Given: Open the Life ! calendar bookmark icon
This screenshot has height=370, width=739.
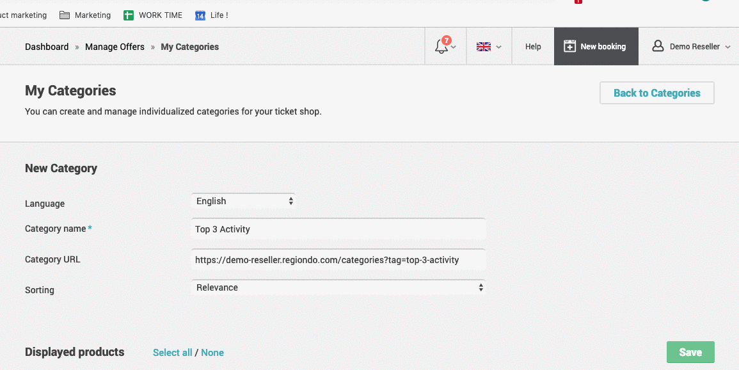Looking at the screenshot, I should click(200, 15).
